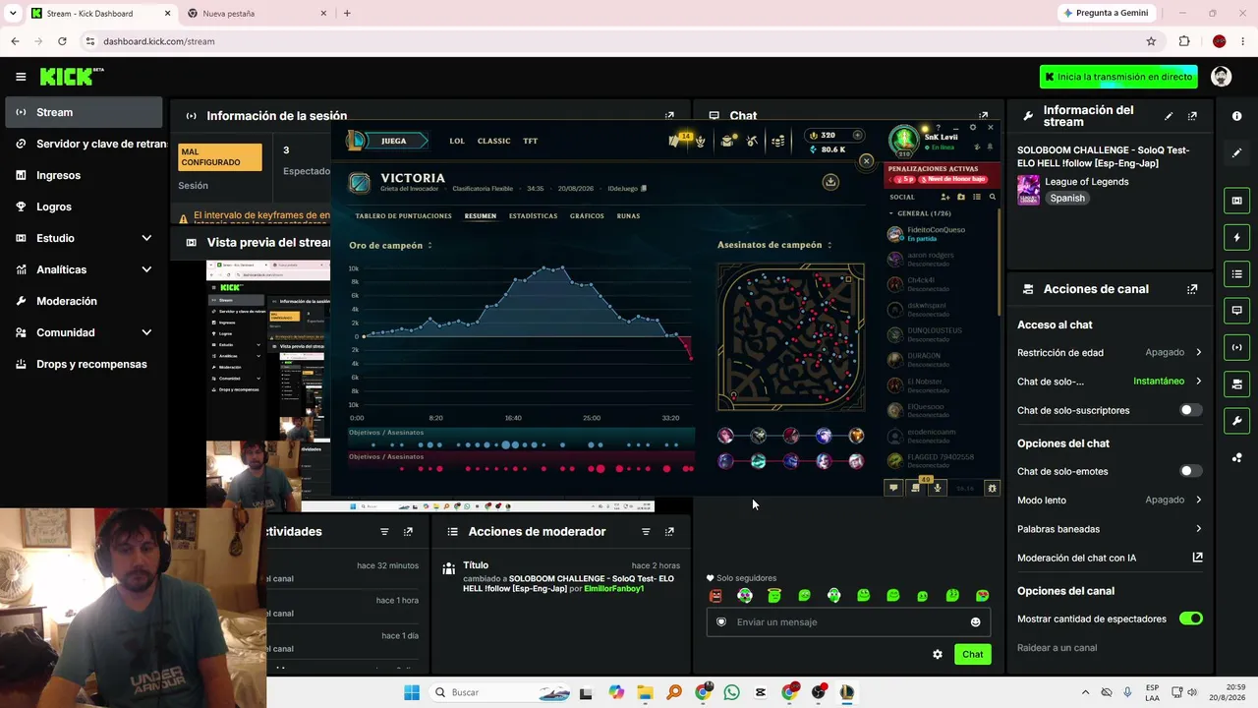Screen dimensions: 1258x708
Task: Click the wrench icon in right rail
Action: [x=1236, y=420]
